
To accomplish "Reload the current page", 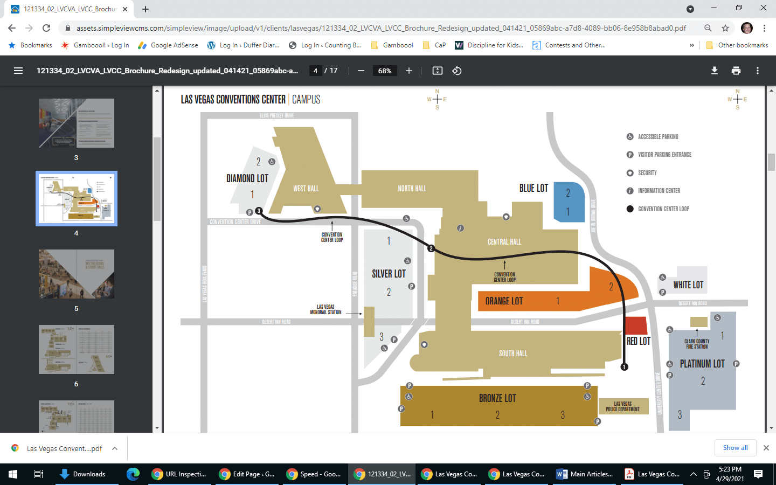I will tap(46, 28).
